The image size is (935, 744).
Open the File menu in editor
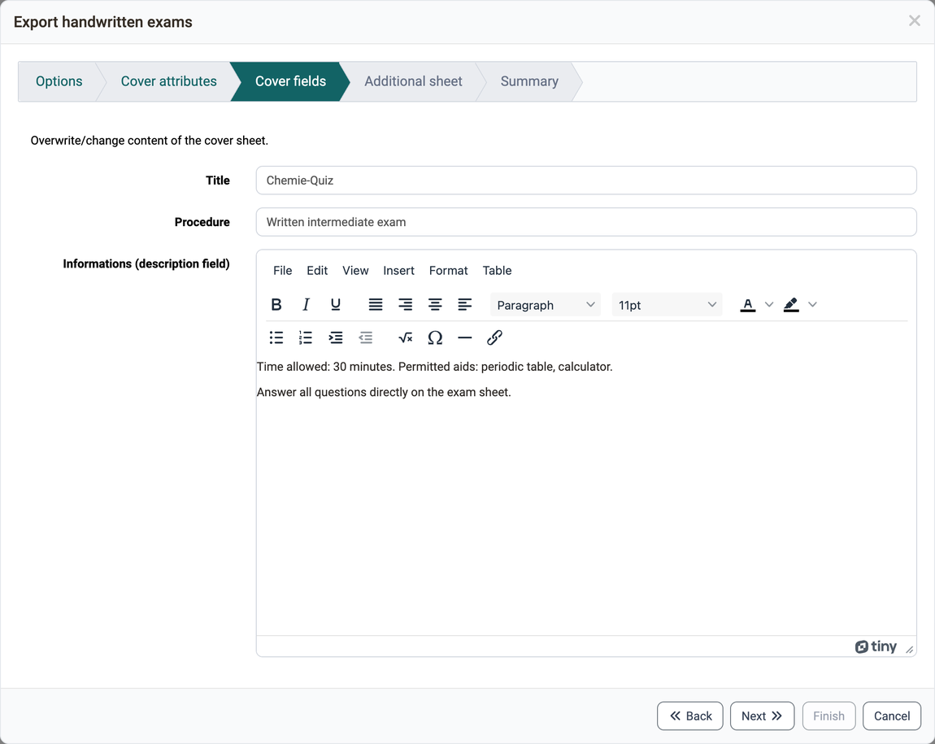283,271
